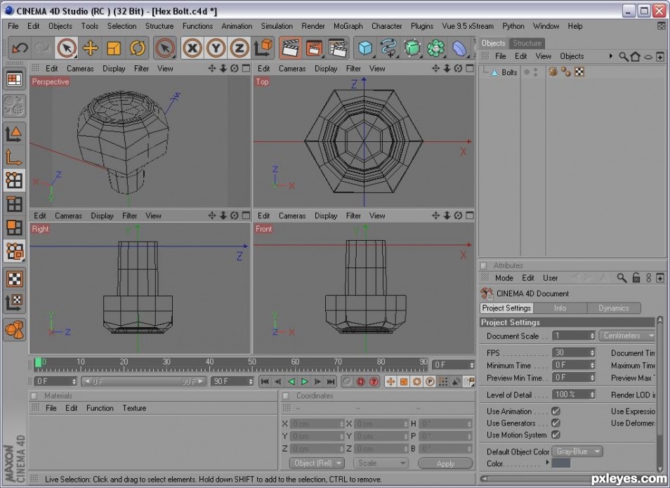Viewport: 670px width, 488px height.
Task: Activate the Move tool
Action: click(x=90, y=48)
